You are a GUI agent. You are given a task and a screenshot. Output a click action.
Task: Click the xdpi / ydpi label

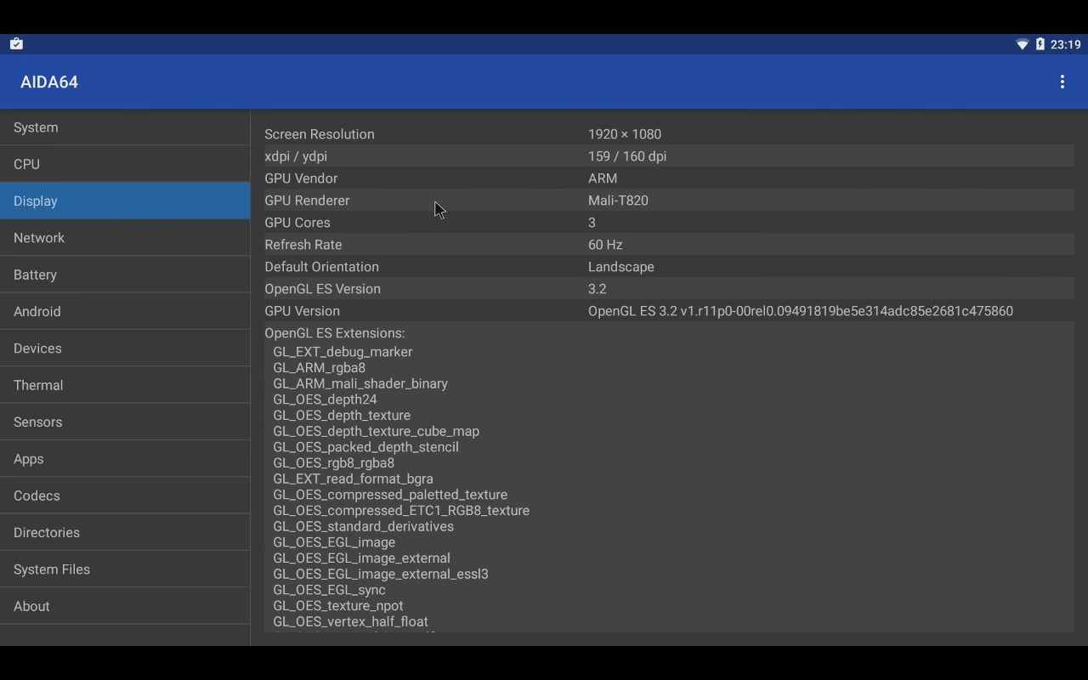[296, 156]
